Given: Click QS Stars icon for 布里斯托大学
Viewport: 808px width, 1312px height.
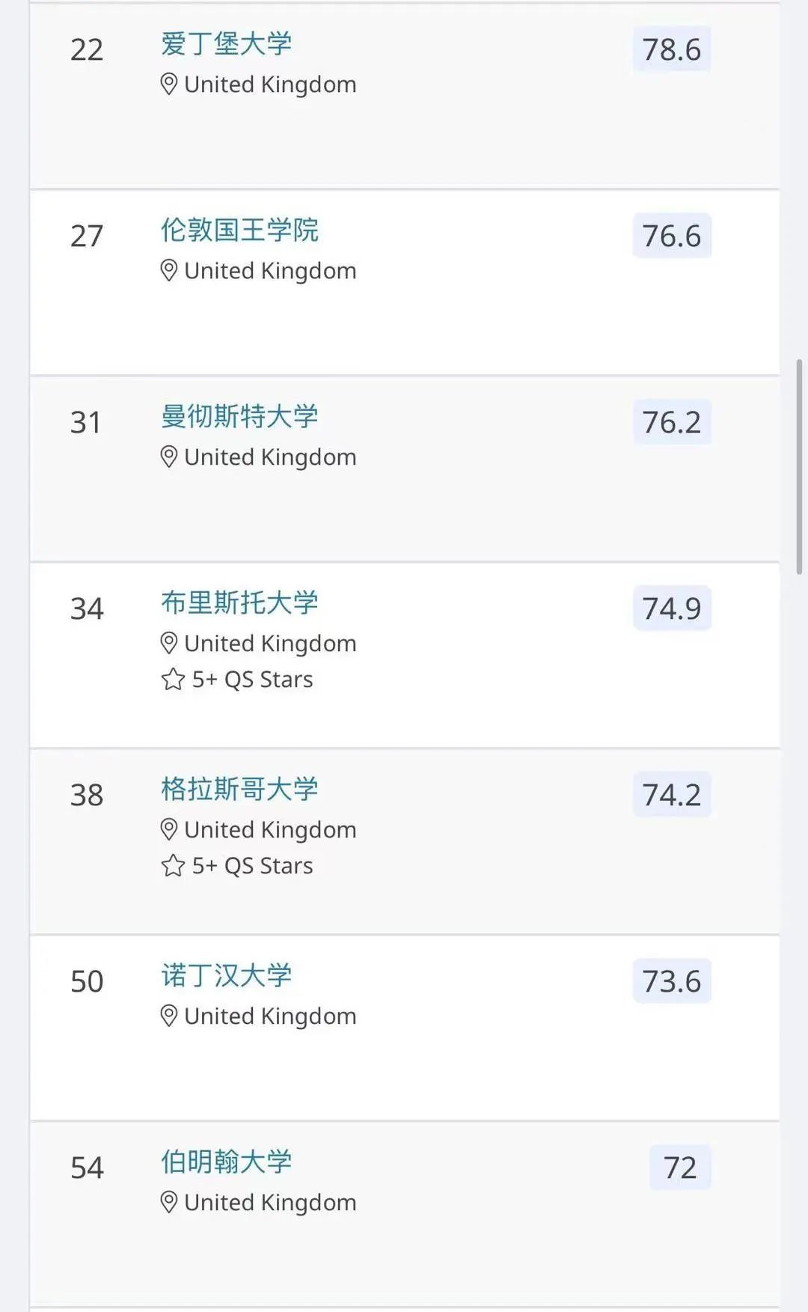Looking at the screenshot, I should [x=173, y=680].
